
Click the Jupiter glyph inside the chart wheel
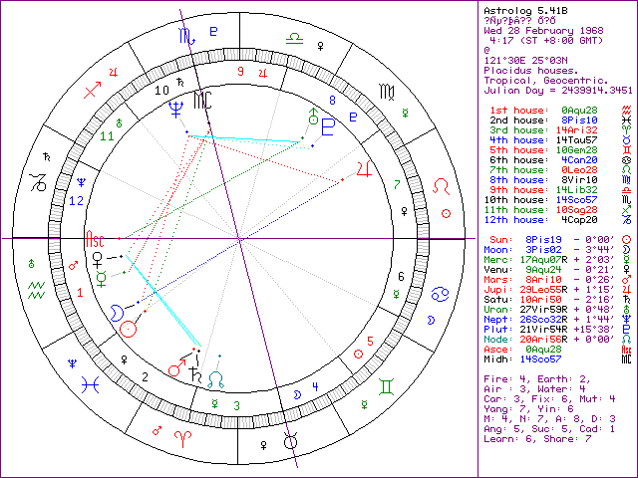point(365,170)
